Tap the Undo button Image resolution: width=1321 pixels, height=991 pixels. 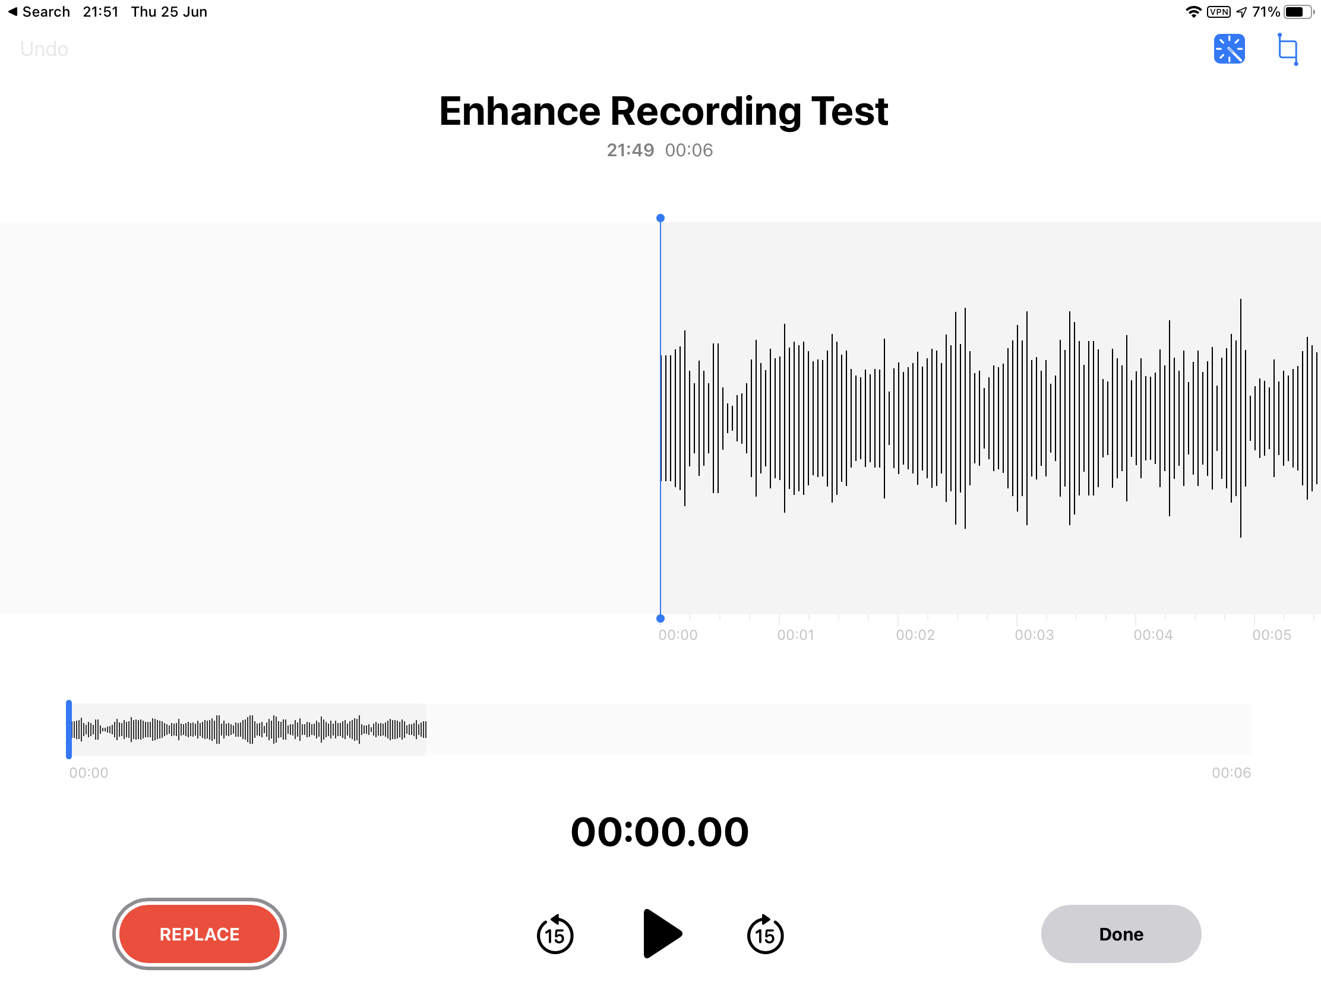(44, 49)
